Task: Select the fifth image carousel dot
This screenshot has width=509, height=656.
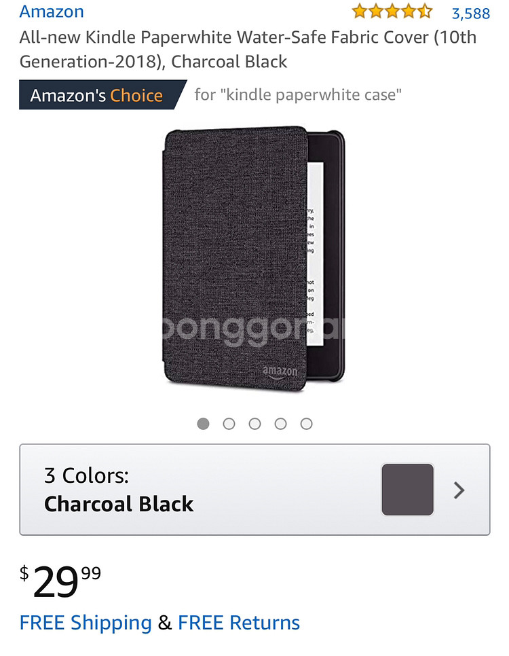Action: (x=307, y=424)
